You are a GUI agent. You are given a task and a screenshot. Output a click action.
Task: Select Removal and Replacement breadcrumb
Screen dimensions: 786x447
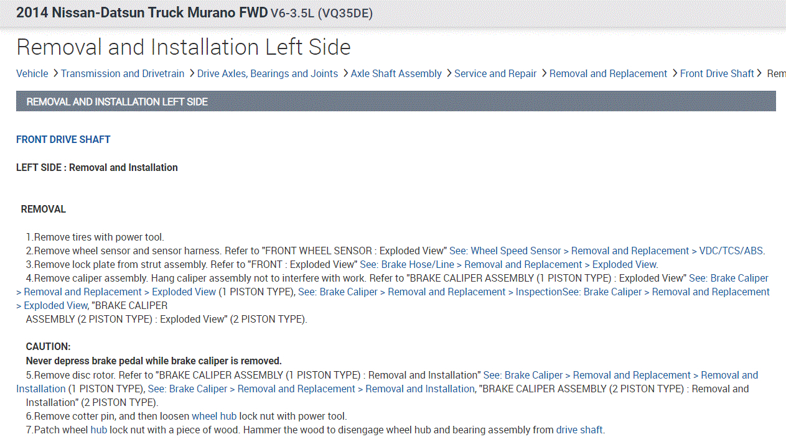(x=608, y=73)
